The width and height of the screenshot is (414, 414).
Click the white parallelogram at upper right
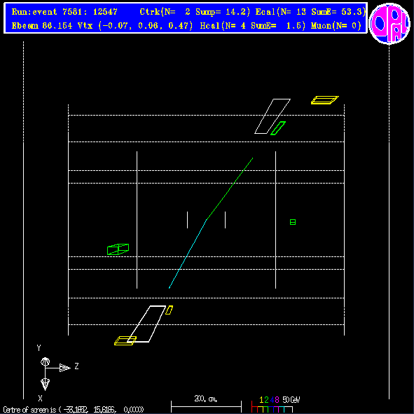click(x=272, y=116)
